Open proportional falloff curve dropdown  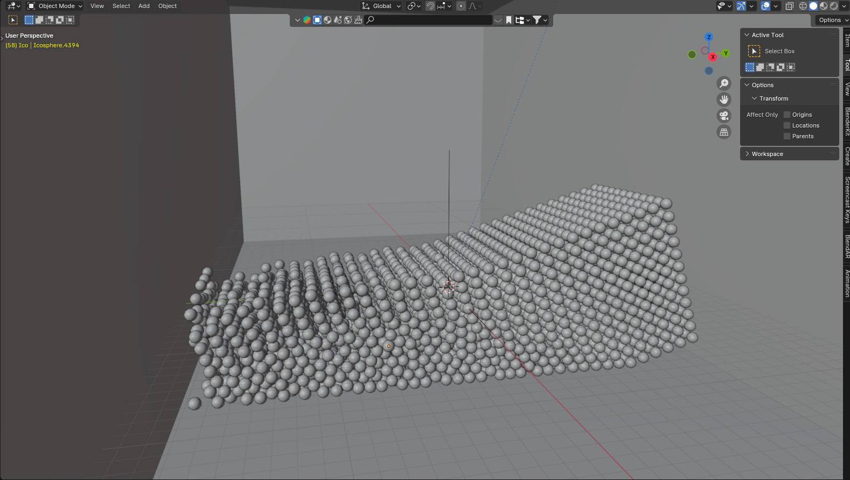[475, 6]
